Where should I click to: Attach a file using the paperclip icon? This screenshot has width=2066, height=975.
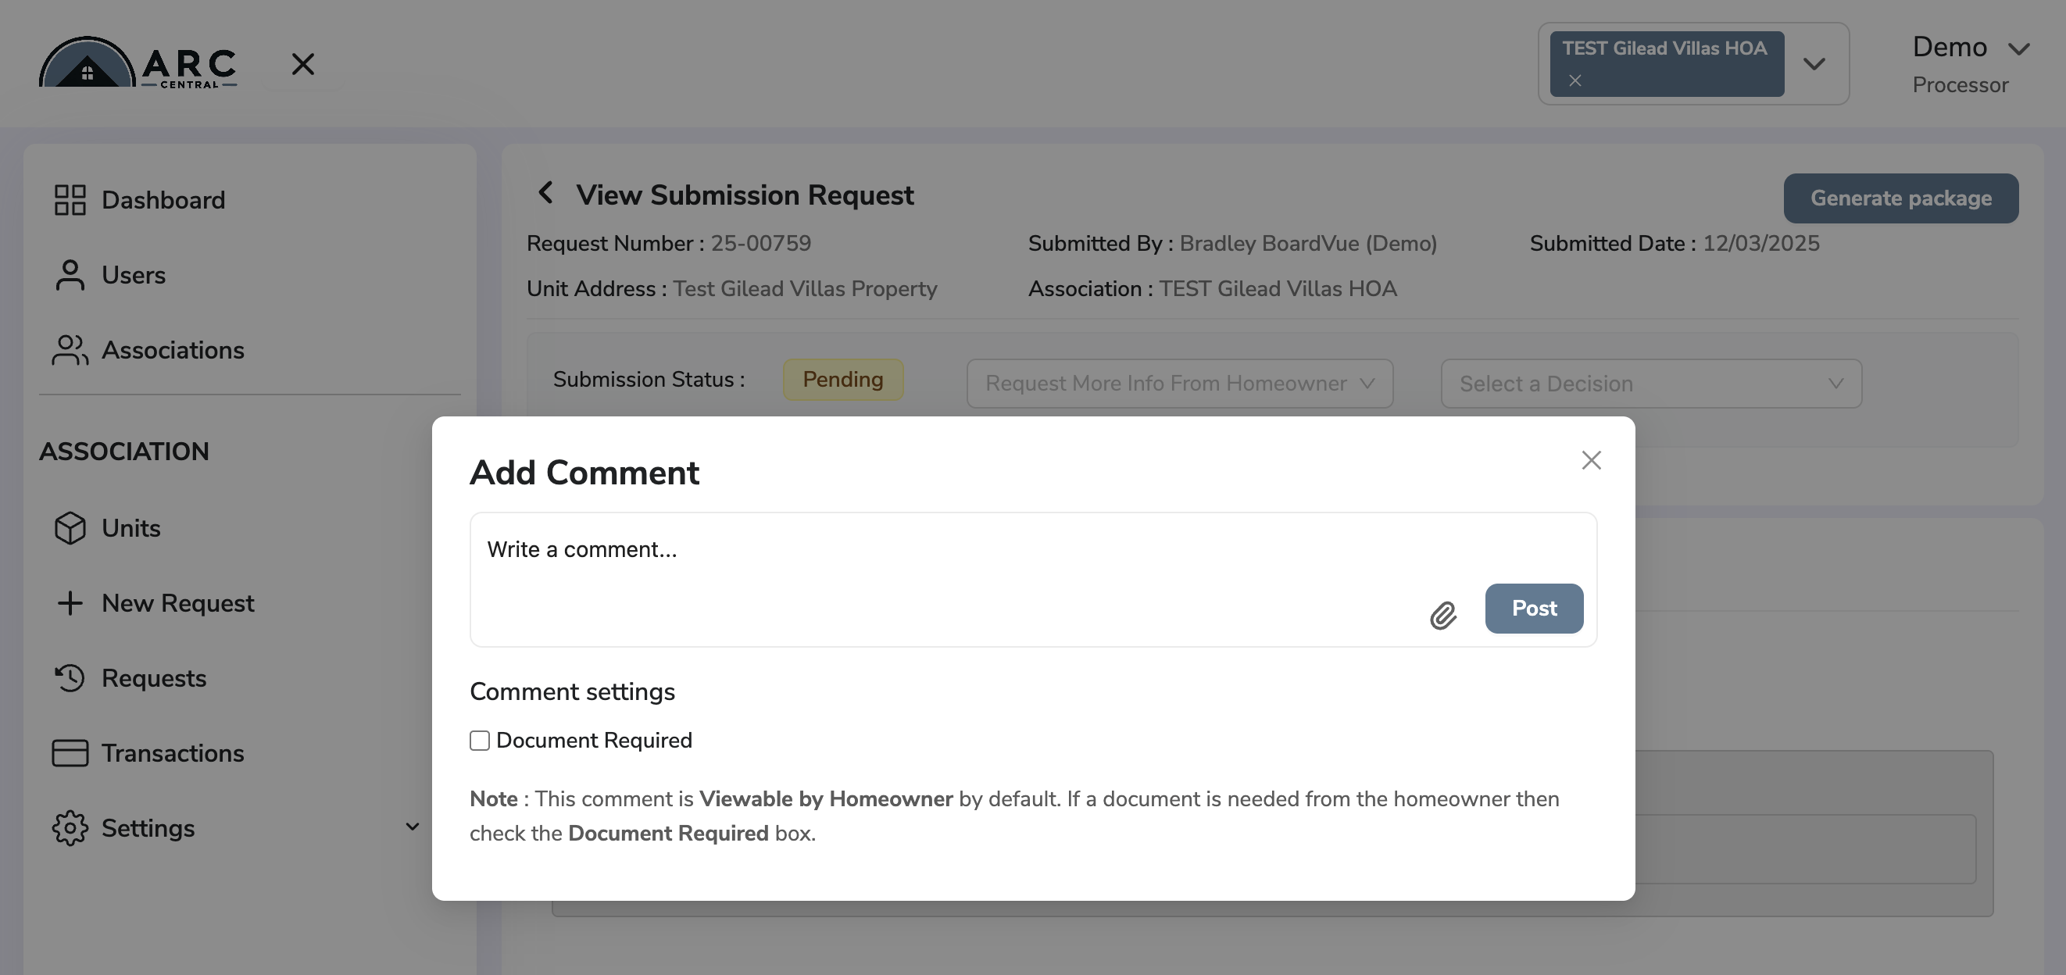pyautogui.click(x=1442, y=615)
